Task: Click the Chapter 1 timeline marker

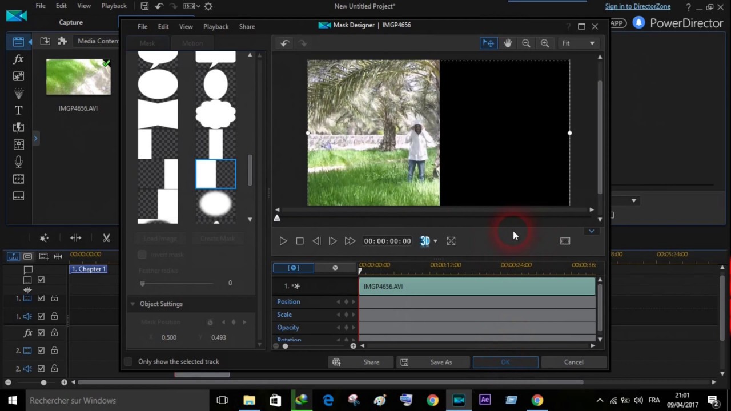Action: pyautogui.click(x=89, y=269)
